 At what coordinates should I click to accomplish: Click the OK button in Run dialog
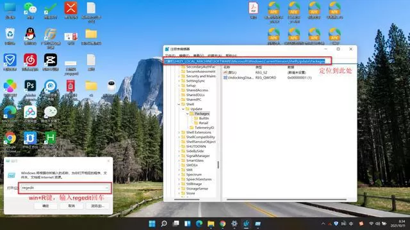pos(45,206)
